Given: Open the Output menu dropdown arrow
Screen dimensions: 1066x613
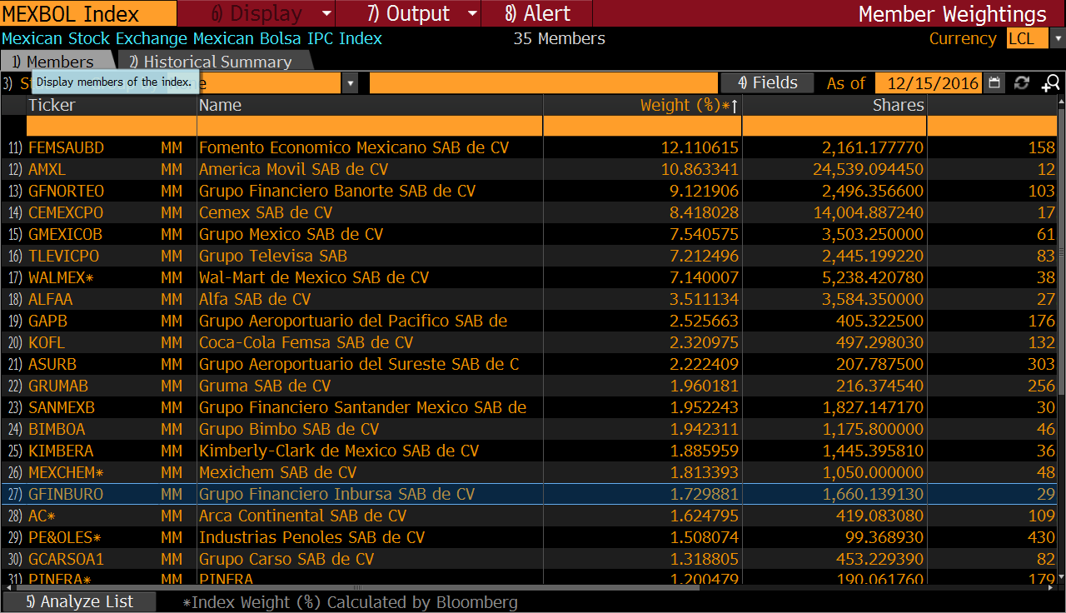Looking at the screenshot, I should tap(473, 13).
